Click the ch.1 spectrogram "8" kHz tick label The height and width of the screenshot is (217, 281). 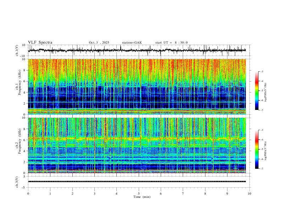[25, 70]
